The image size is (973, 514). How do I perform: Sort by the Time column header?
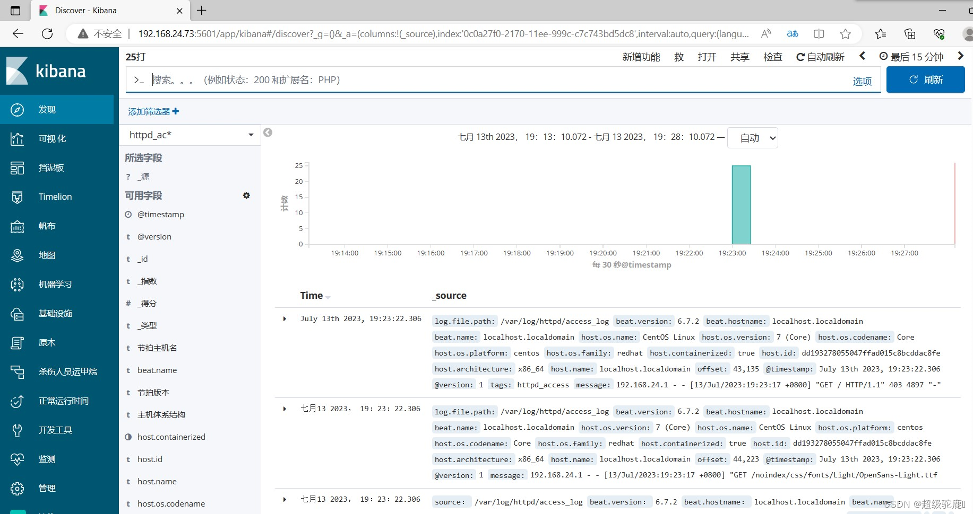315,296
